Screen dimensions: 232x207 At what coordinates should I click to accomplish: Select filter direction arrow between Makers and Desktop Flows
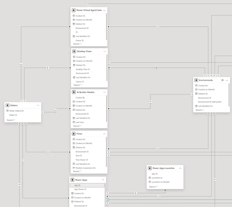click(48, 68)
